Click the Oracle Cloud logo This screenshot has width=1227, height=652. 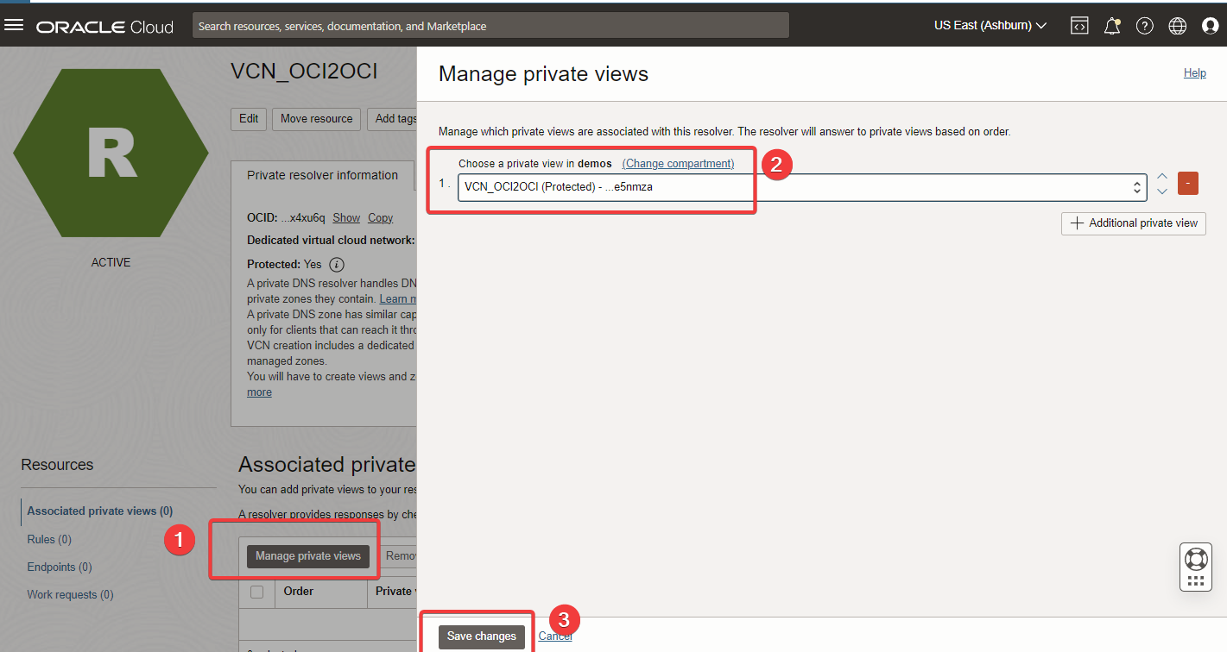point(104,27)
